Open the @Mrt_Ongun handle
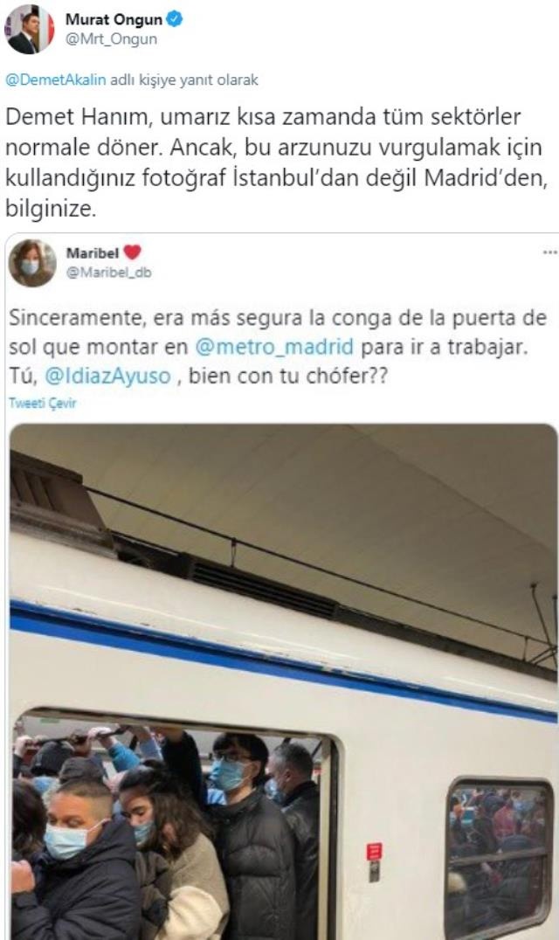This screenshot has height=940, width=559. point(112,40)
